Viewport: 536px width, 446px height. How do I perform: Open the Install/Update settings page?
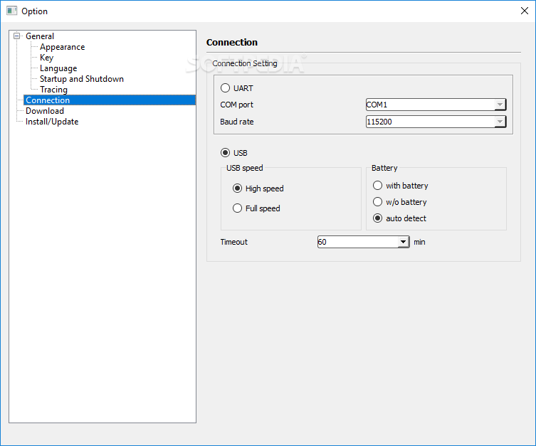pyautogui.click(x=52, y=122)
